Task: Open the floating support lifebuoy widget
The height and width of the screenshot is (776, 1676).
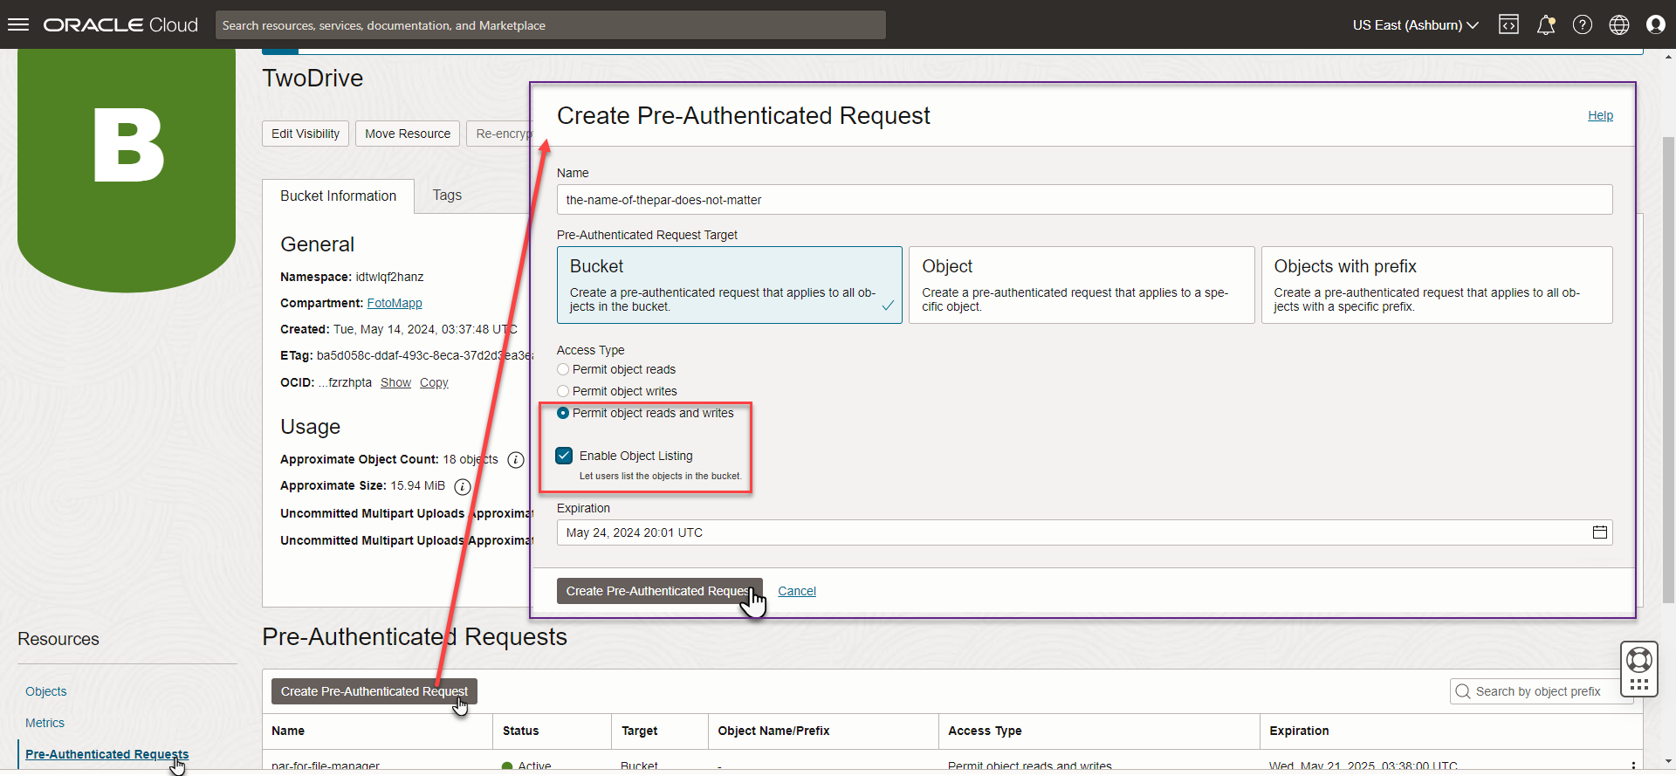Action: tap(1639, 670)
